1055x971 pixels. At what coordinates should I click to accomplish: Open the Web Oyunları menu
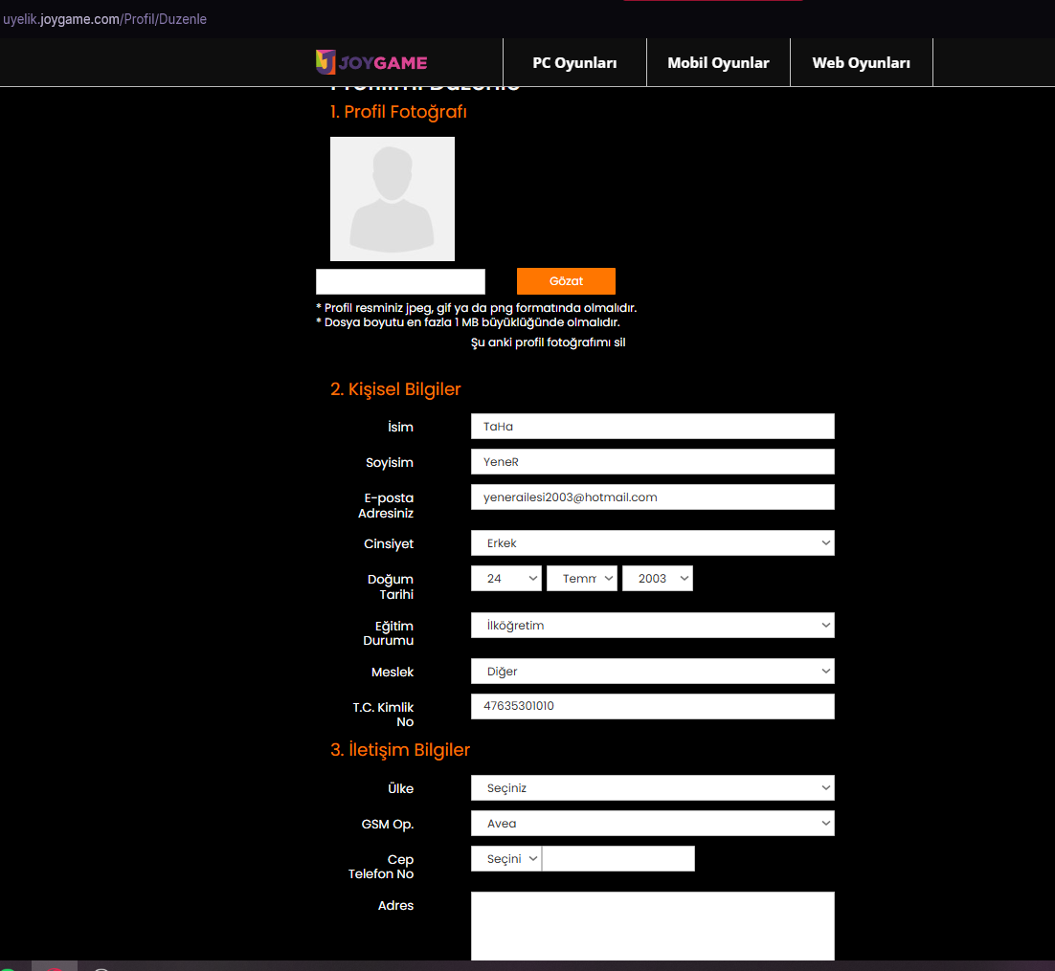[862, 62]
